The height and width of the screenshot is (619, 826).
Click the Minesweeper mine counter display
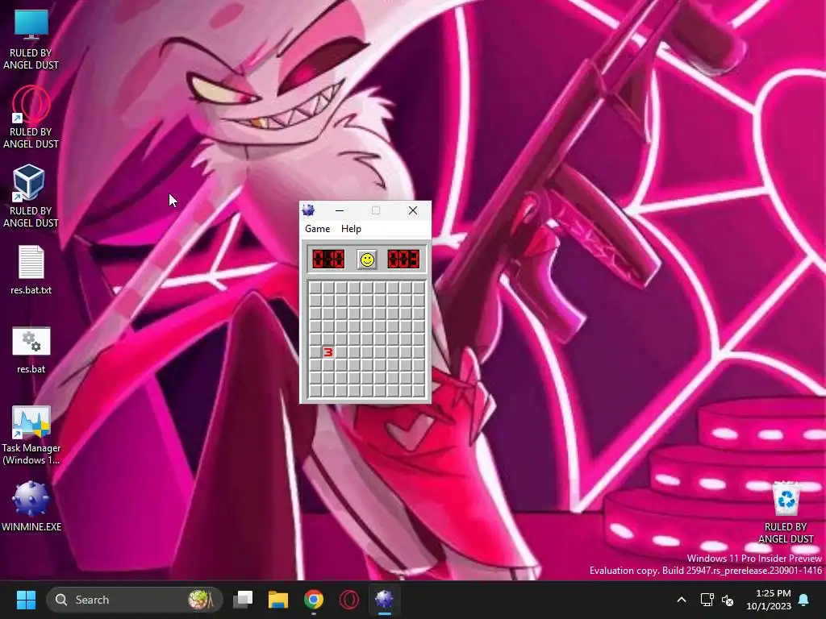pos(328,259)
